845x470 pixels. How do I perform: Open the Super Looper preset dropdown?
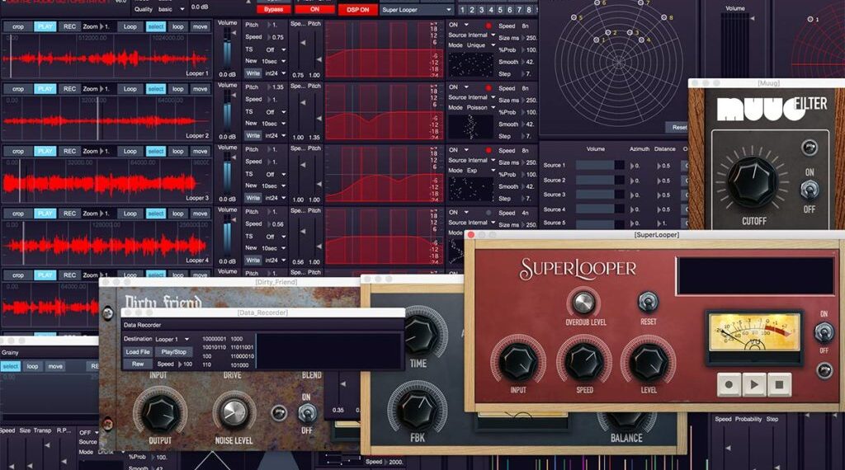(417, 10)
